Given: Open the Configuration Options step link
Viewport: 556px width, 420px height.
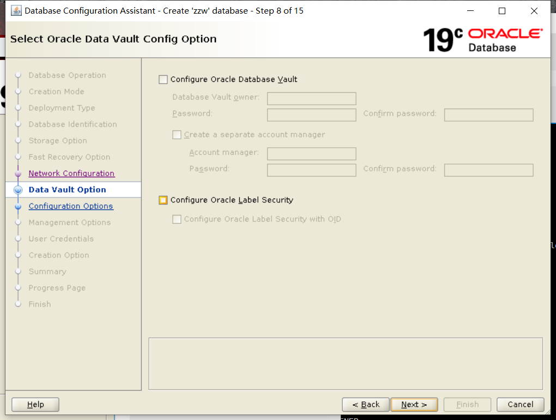Looking at the screenshot, I should tap(71, 206).
